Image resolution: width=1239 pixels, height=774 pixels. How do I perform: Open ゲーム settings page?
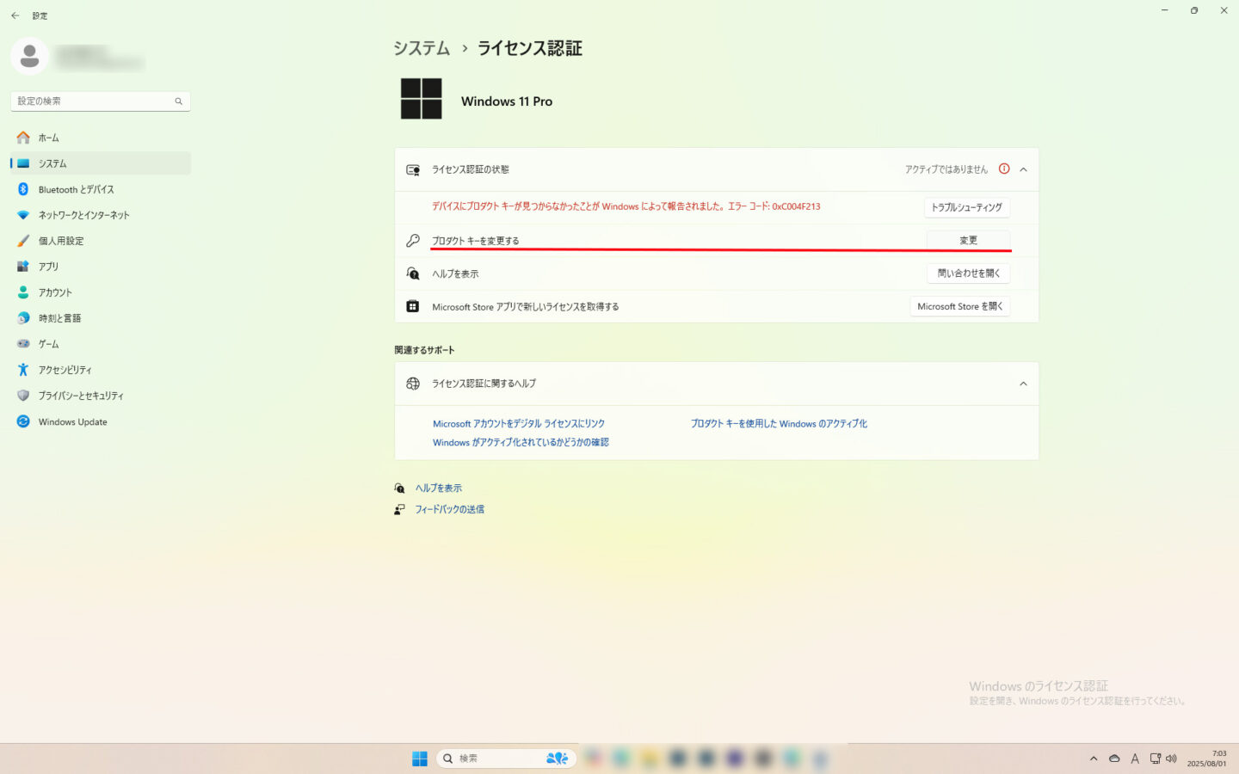tap(101, 344)
